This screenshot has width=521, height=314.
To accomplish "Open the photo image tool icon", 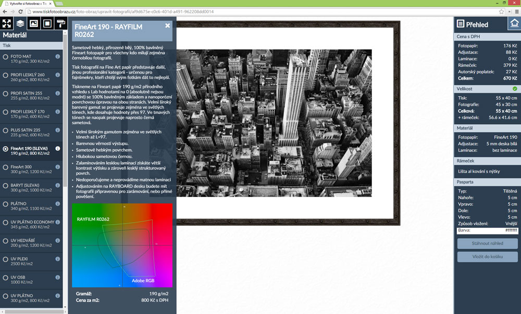I will point(34,23).
